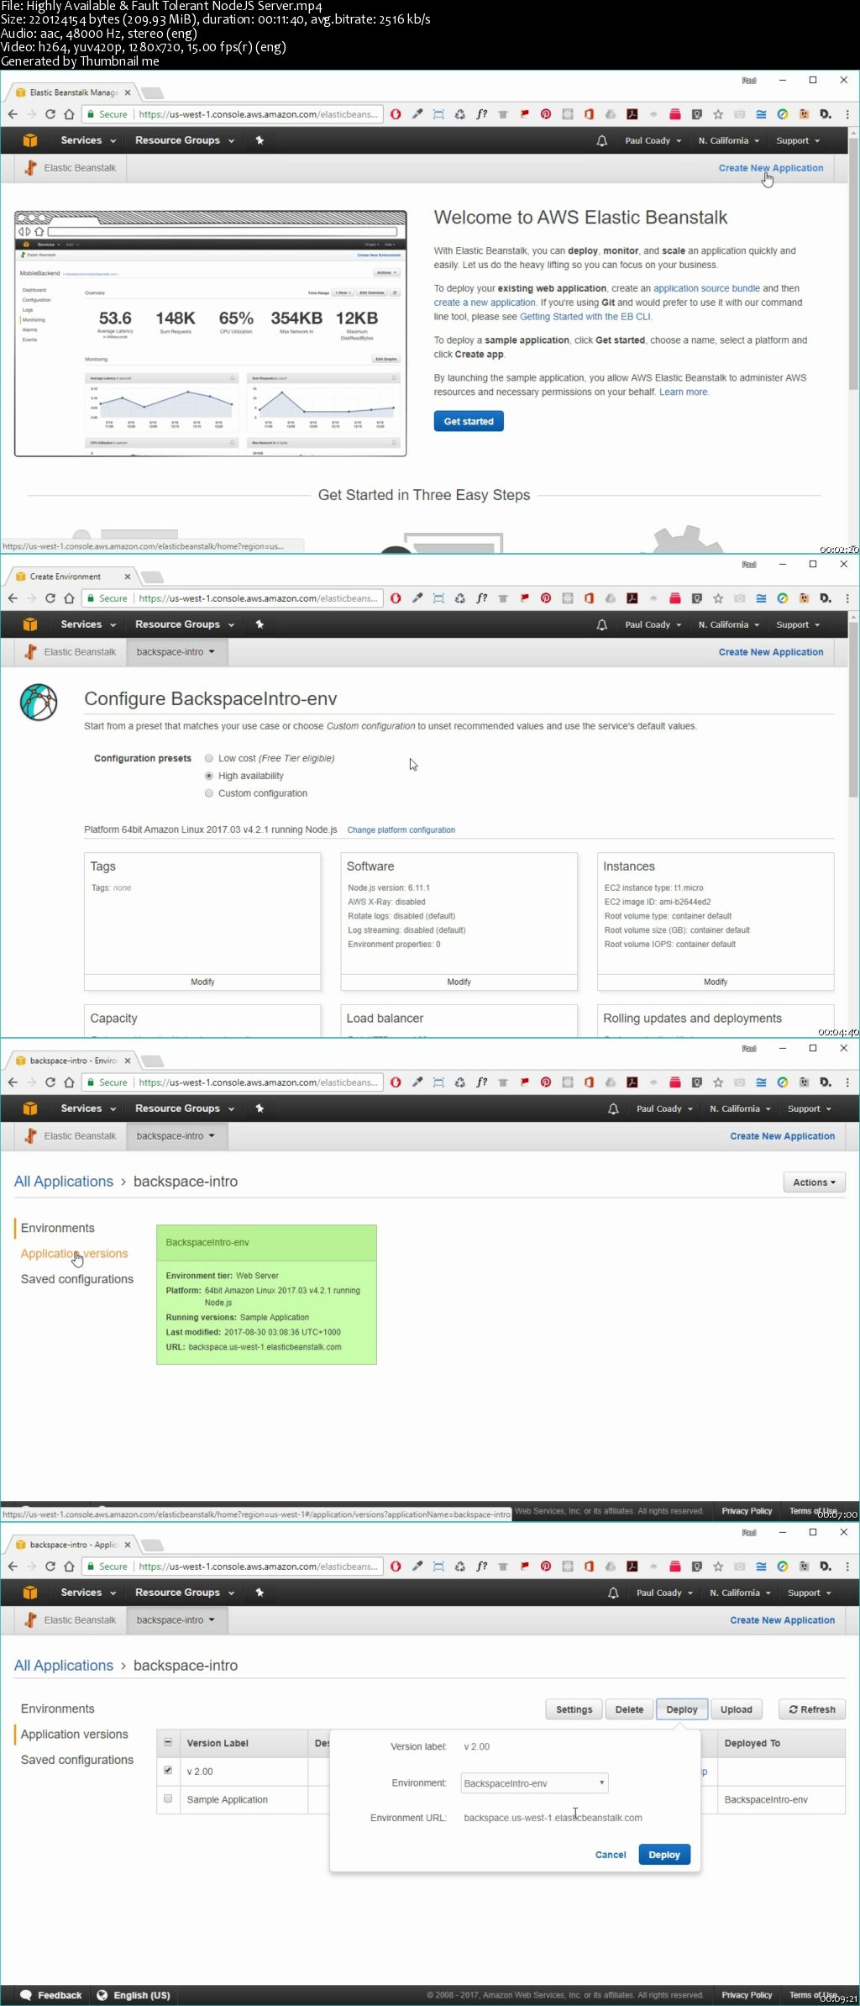
Task: Click the AWS cube logo in Create Environment window
Action: click(30, 624)
